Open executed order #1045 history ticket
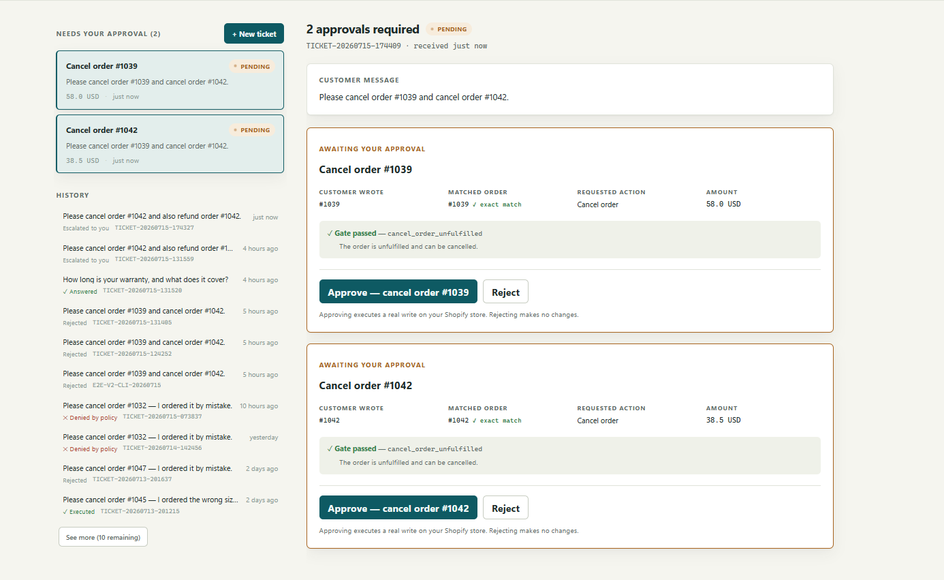 (170, 504)
